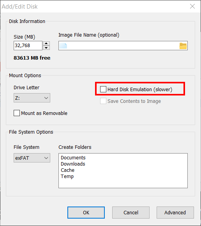The width and height of the screenshot is (201, 226).
Task: Close the Add/Edit Disk dialog
Action: [192, 6]
